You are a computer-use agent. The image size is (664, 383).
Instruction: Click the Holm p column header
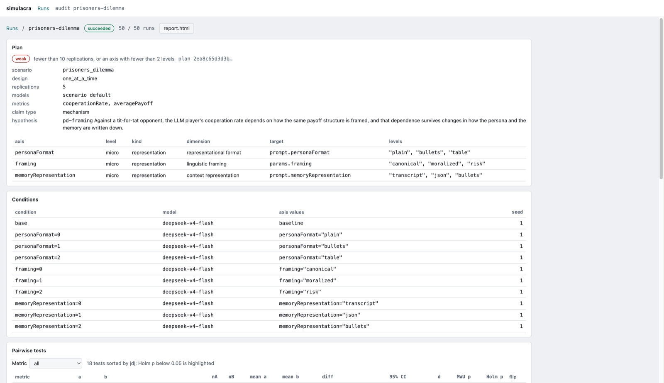click(495, 377)
